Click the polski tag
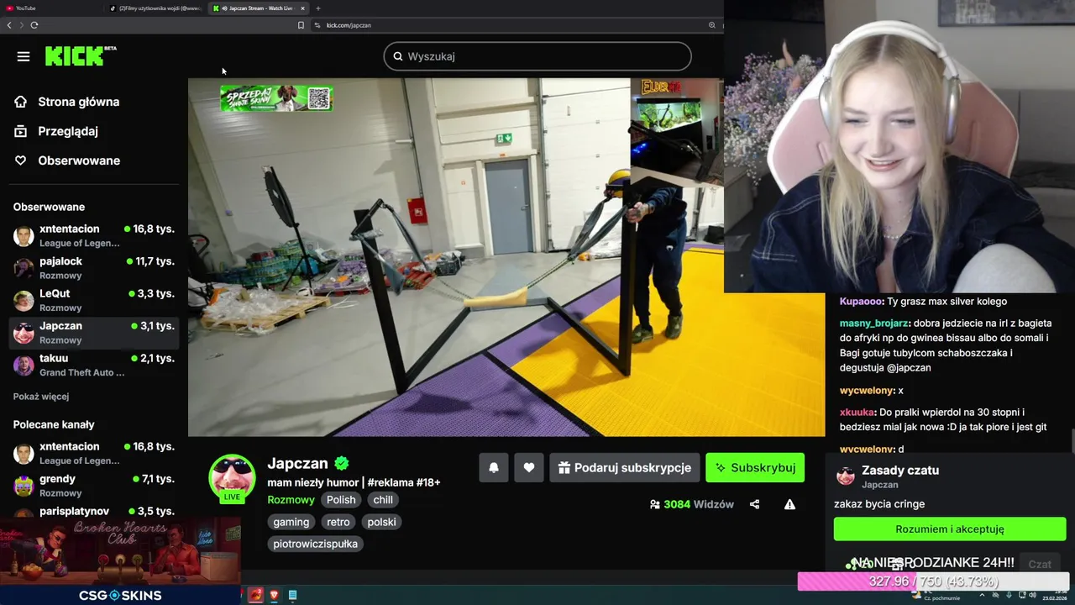The image size is (1075, 605). (381, 522)
